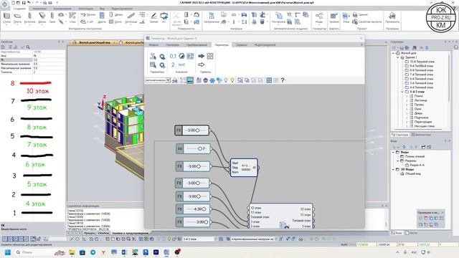Image resolution: width=459 pixels, height=258 pixels.
Task: Click the Здание (building) ribbon button
Action: [360, 14]
